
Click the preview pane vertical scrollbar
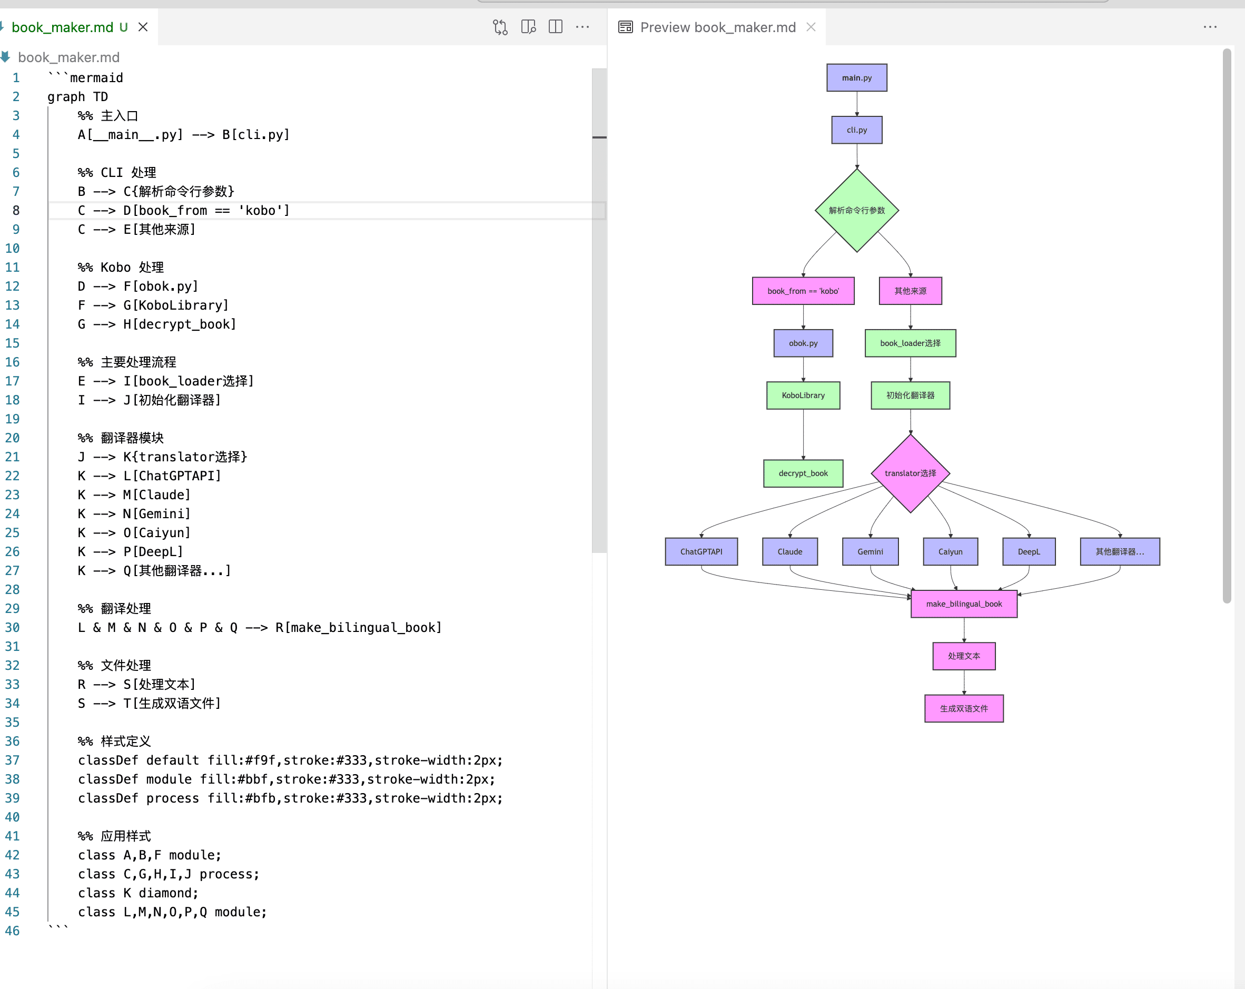1227,326
